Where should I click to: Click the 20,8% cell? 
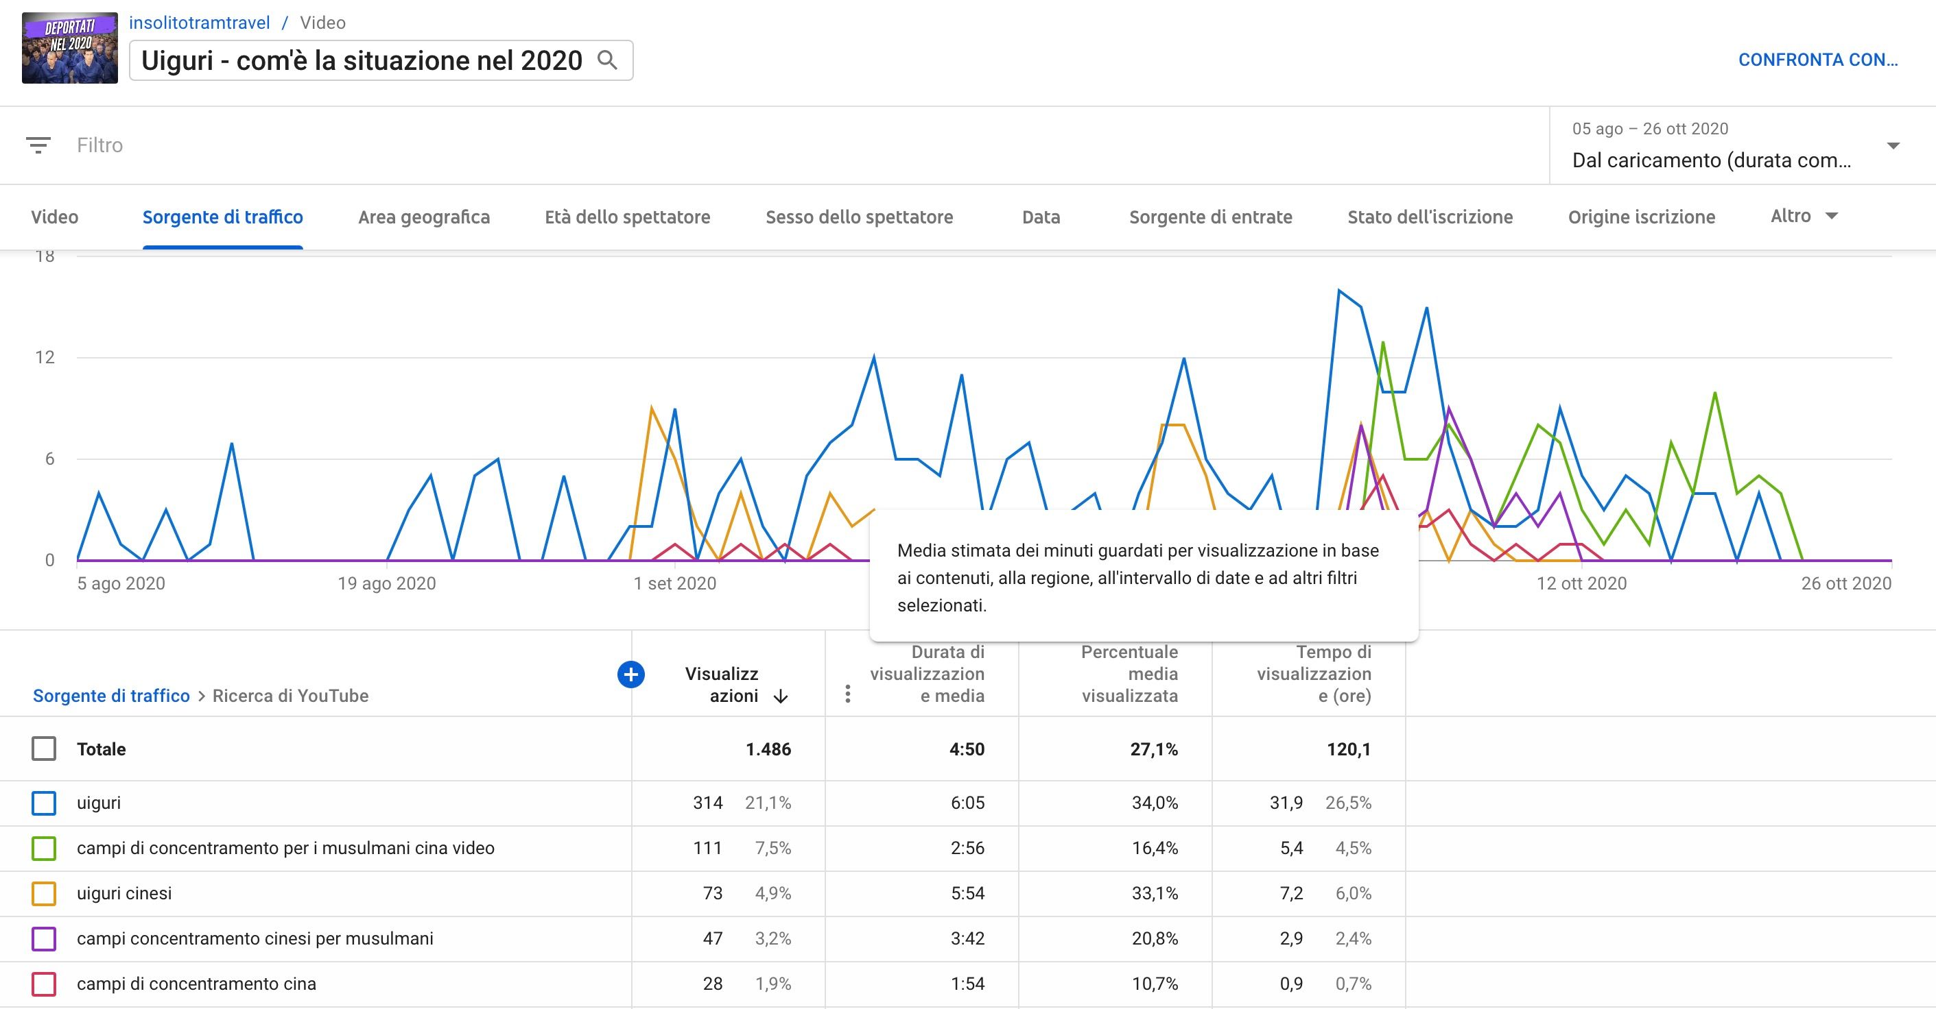1155,938
